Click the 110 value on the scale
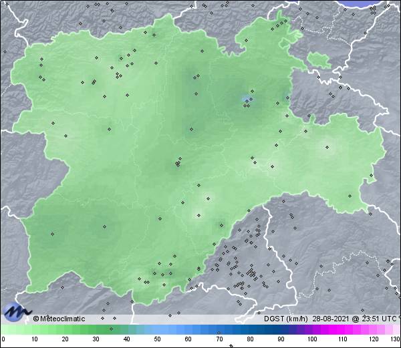This screenshot has height=348, width=401. click(x=343, y=339)
